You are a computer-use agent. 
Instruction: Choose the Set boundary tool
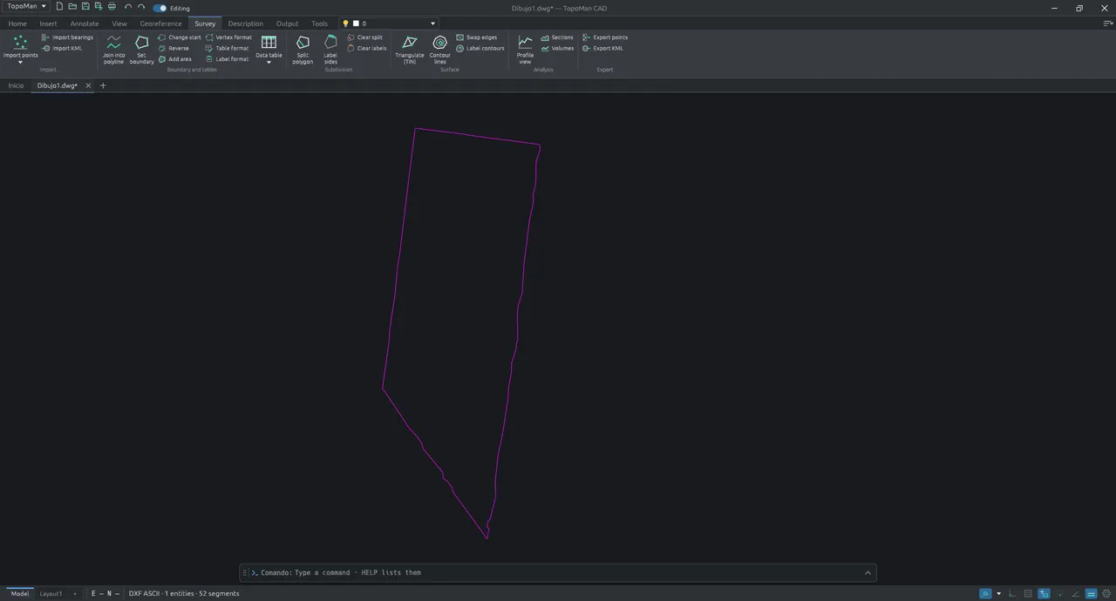[141, 50]
